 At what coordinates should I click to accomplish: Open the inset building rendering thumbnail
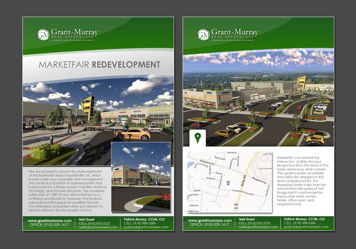(x=141, y=177)
